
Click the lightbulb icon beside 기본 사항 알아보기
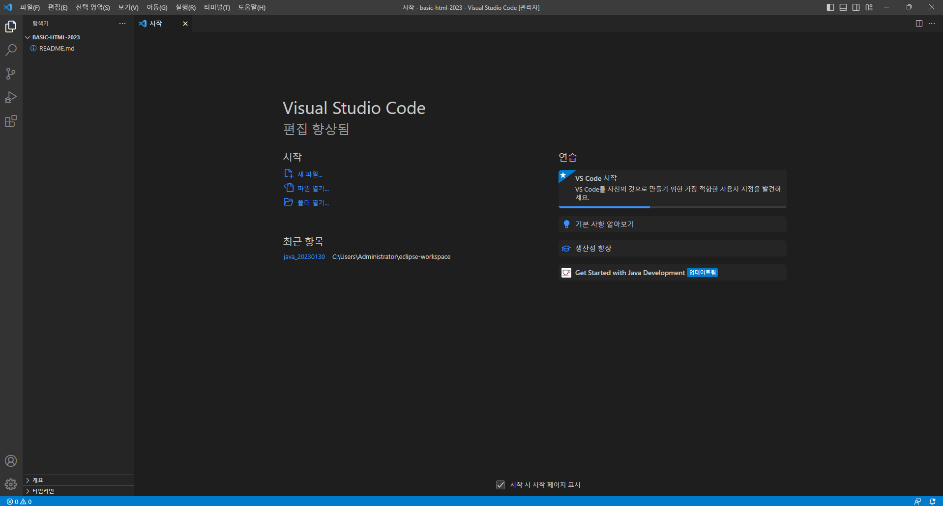[566, 224]
